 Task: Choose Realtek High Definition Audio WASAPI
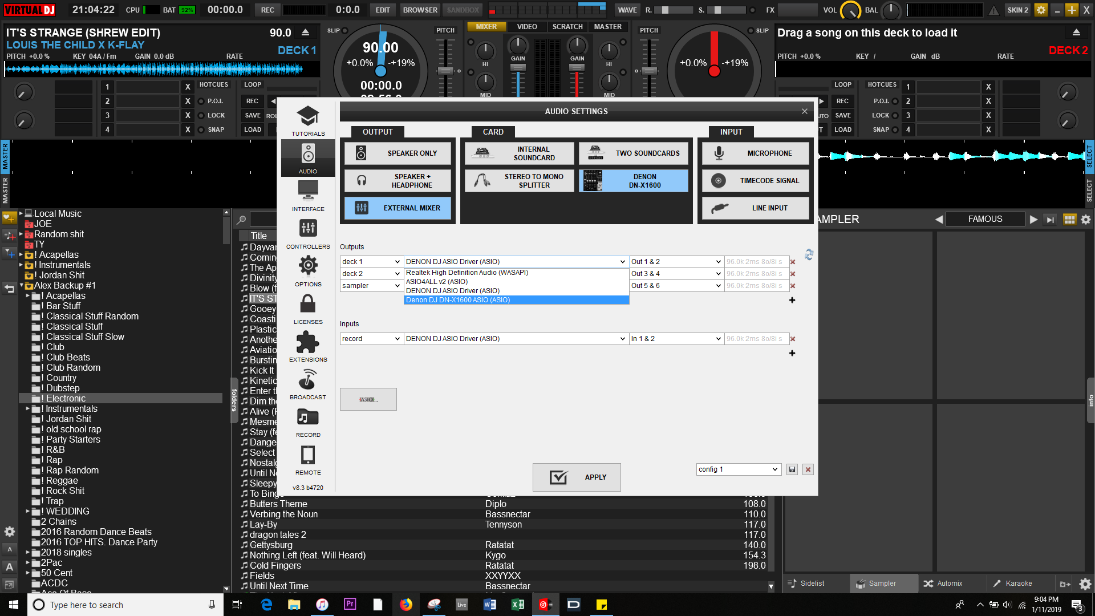click(x=516, y=273)
